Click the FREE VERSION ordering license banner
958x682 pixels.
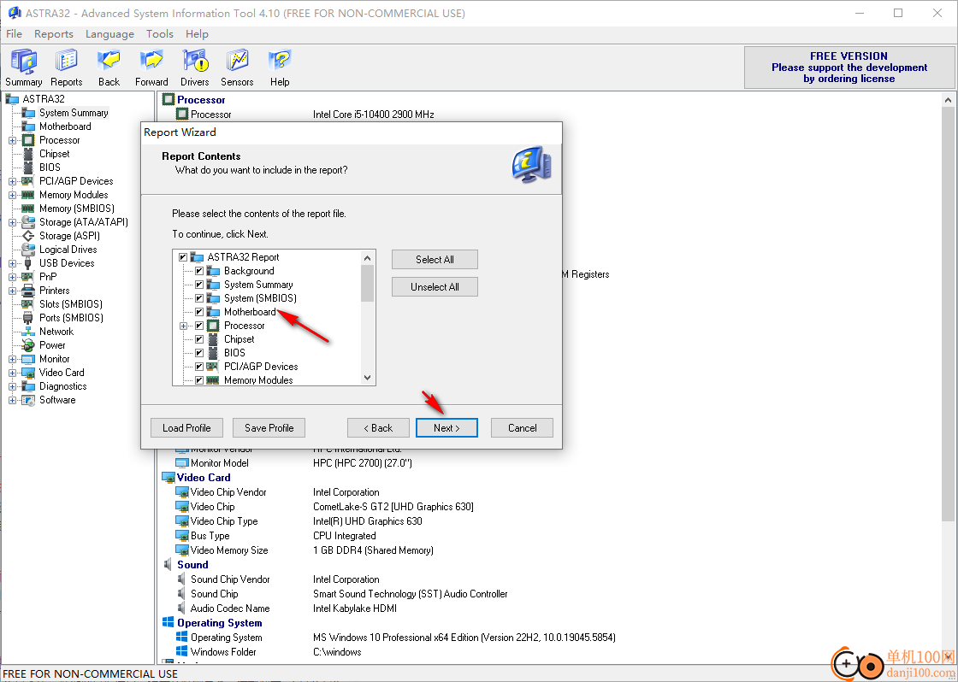pos(849,68)
